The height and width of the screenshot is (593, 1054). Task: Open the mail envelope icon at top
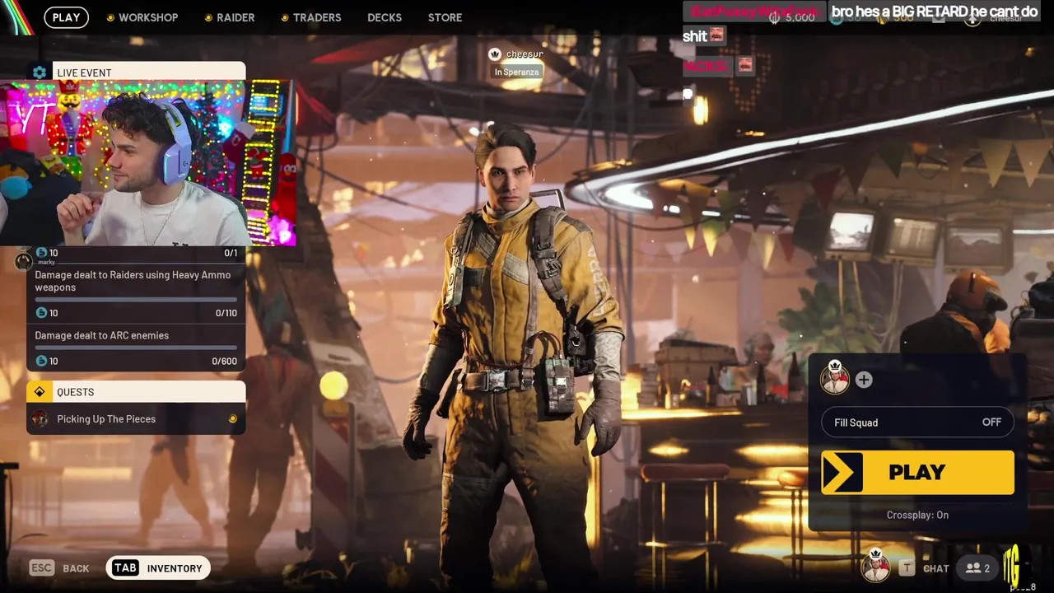pos(939,17)
